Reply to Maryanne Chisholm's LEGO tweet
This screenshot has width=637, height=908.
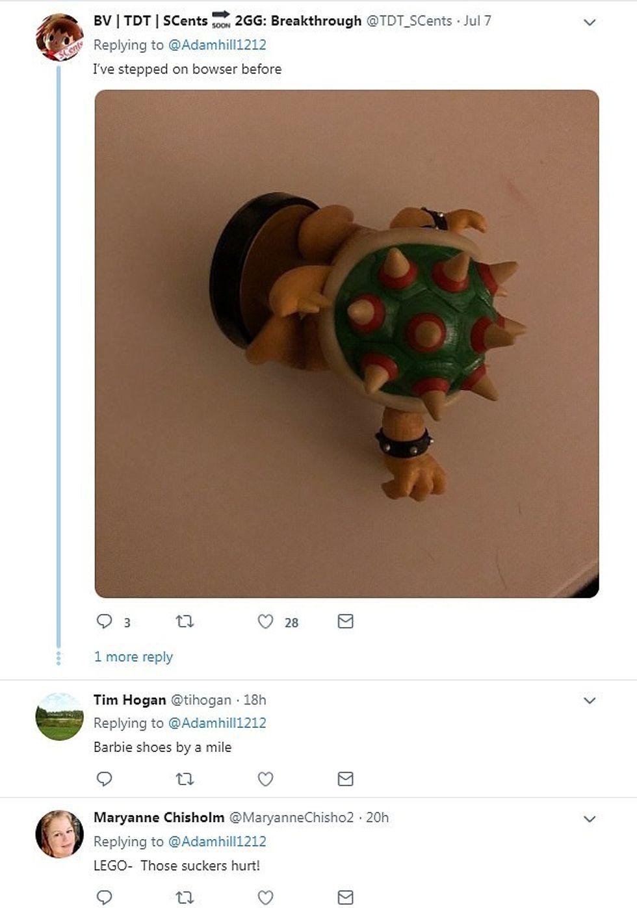click(x=104, y=898)
